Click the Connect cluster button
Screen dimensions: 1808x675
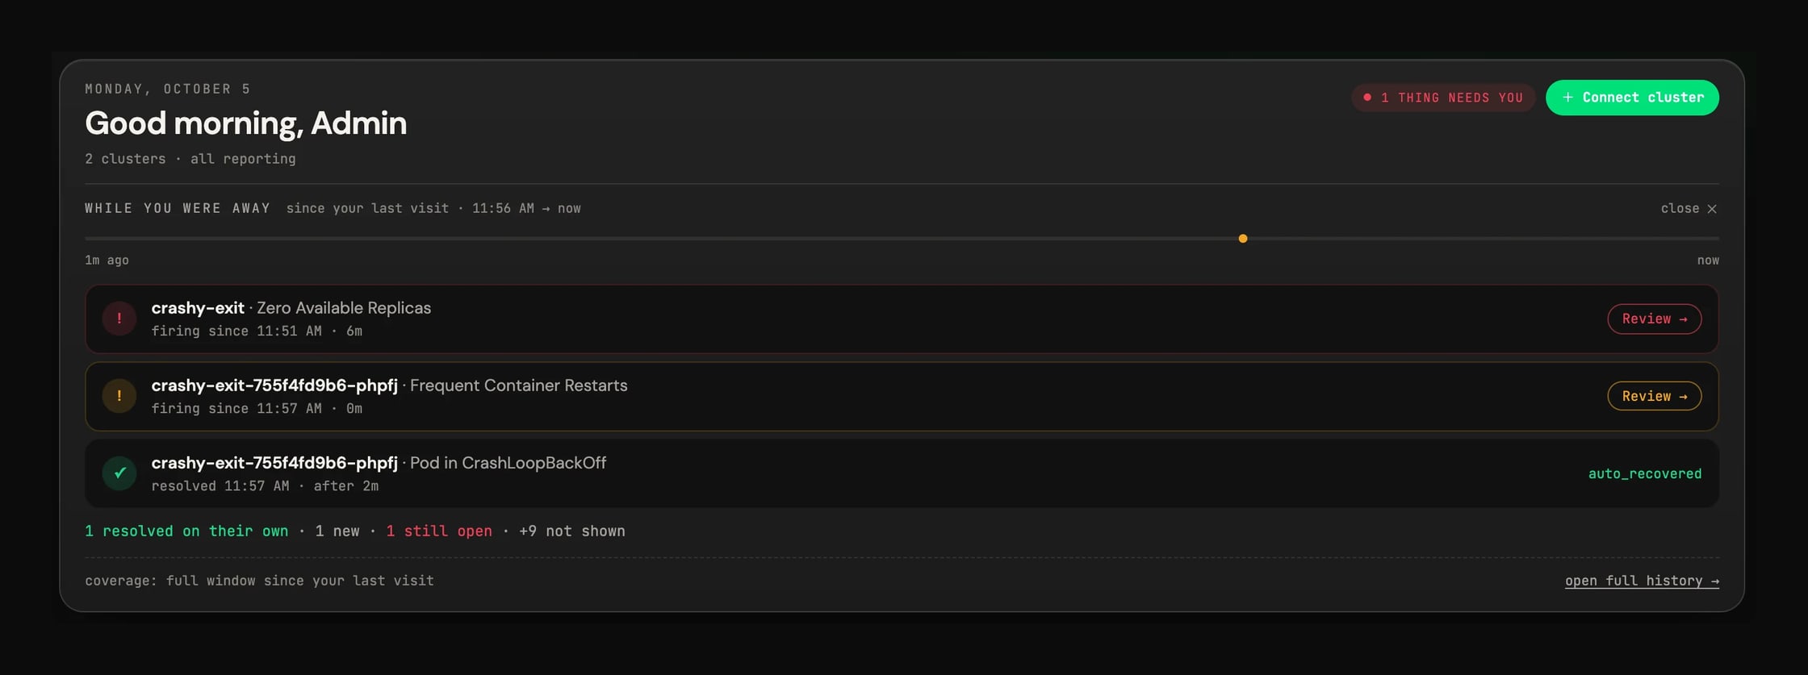tap(1632, 98)
